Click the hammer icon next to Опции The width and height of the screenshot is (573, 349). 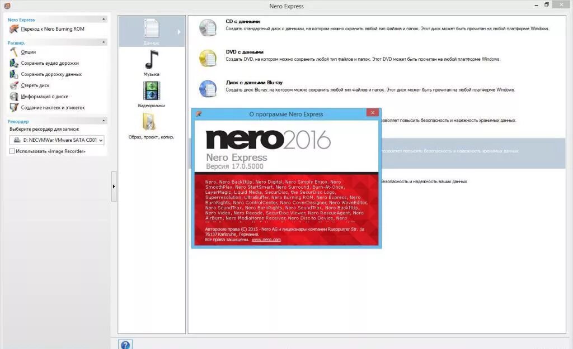pos(14,52)
